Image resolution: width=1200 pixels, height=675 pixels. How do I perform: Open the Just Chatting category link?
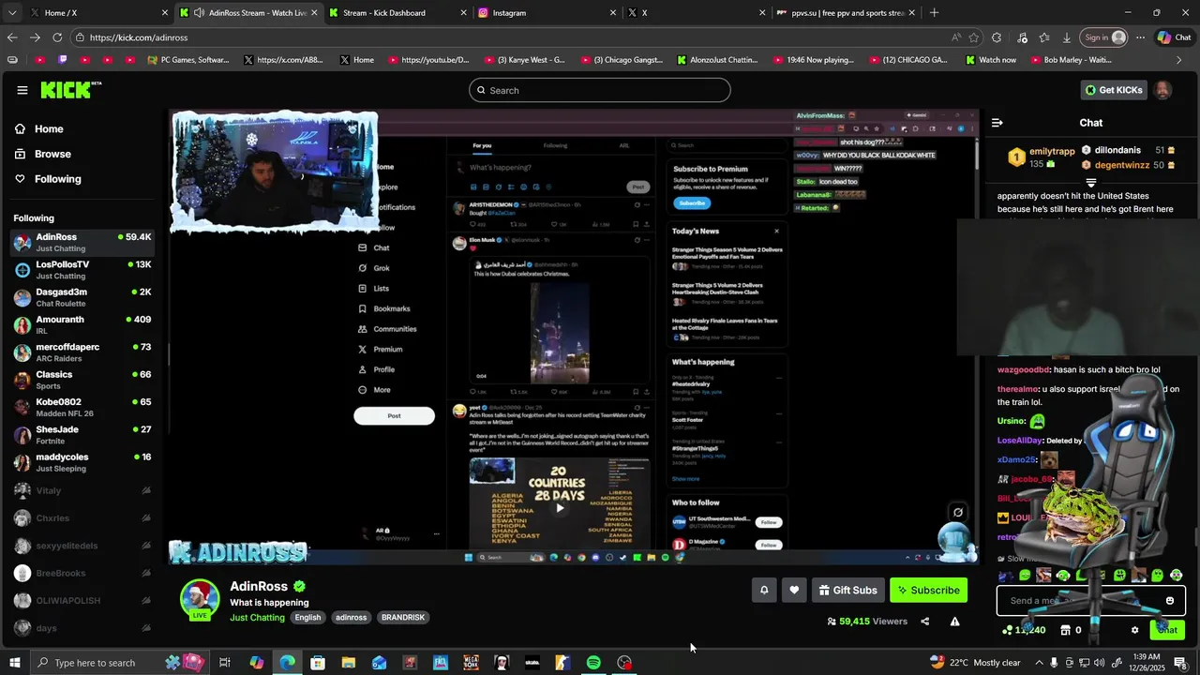pos(257,618)
